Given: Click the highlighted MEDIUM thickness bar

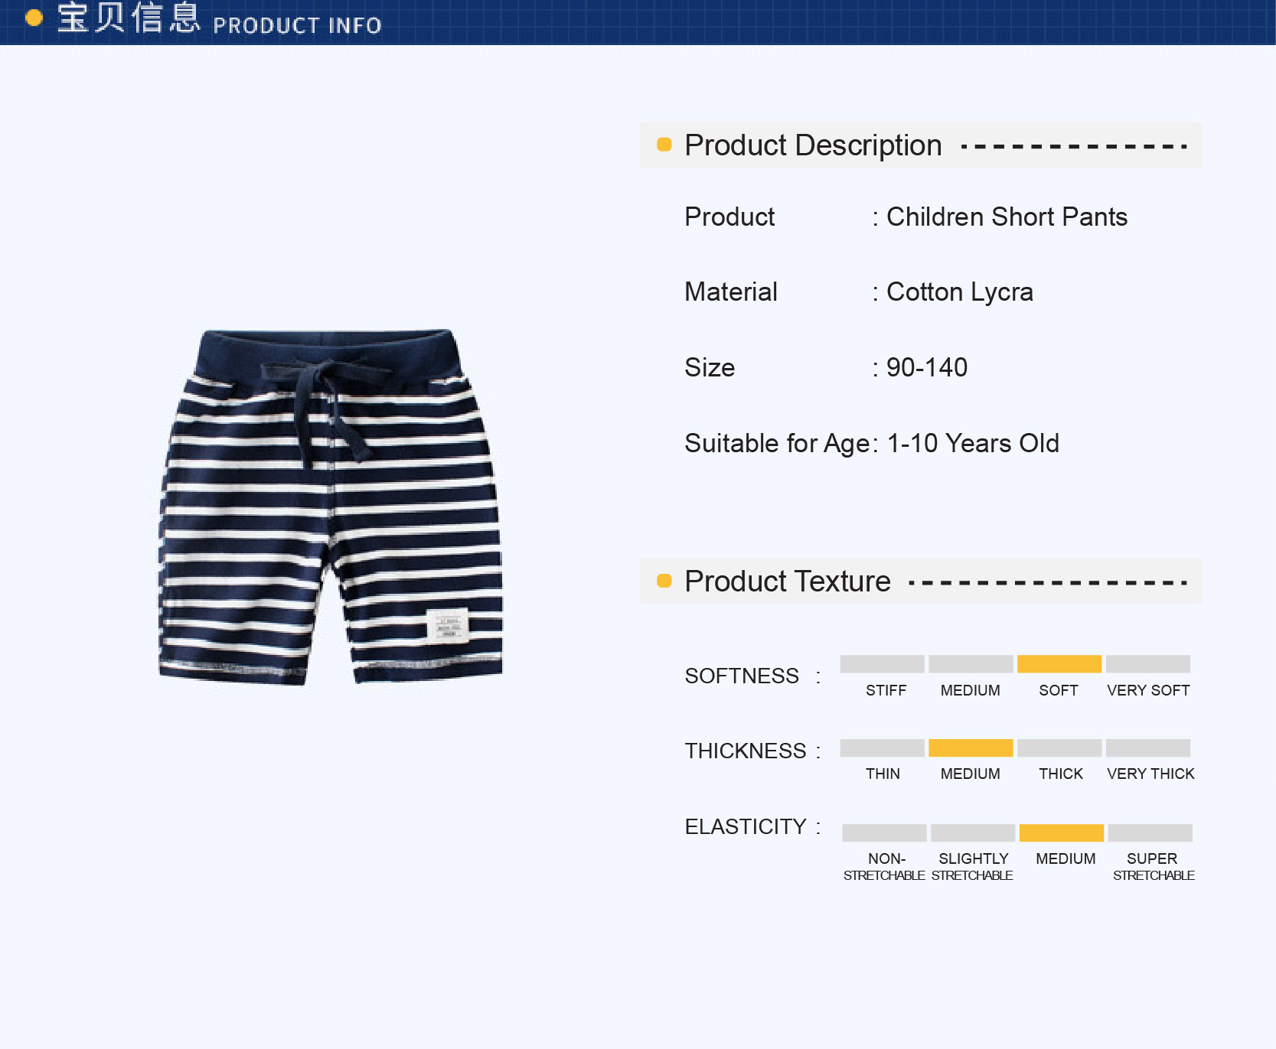Looking at the screenshot, I should (971, 748).
